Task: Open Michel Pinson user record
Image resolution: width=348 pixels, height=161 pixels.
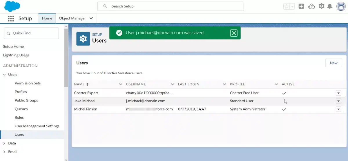Action: (x=86, y=109)
